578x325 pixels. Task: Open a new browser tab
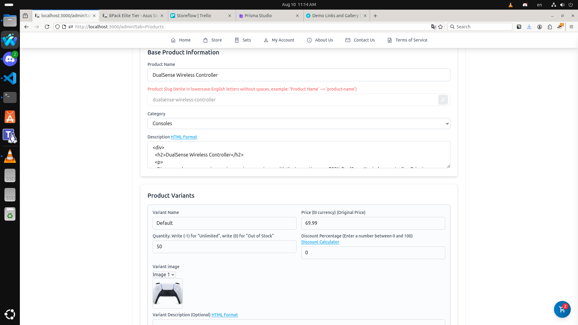(375, 16)
